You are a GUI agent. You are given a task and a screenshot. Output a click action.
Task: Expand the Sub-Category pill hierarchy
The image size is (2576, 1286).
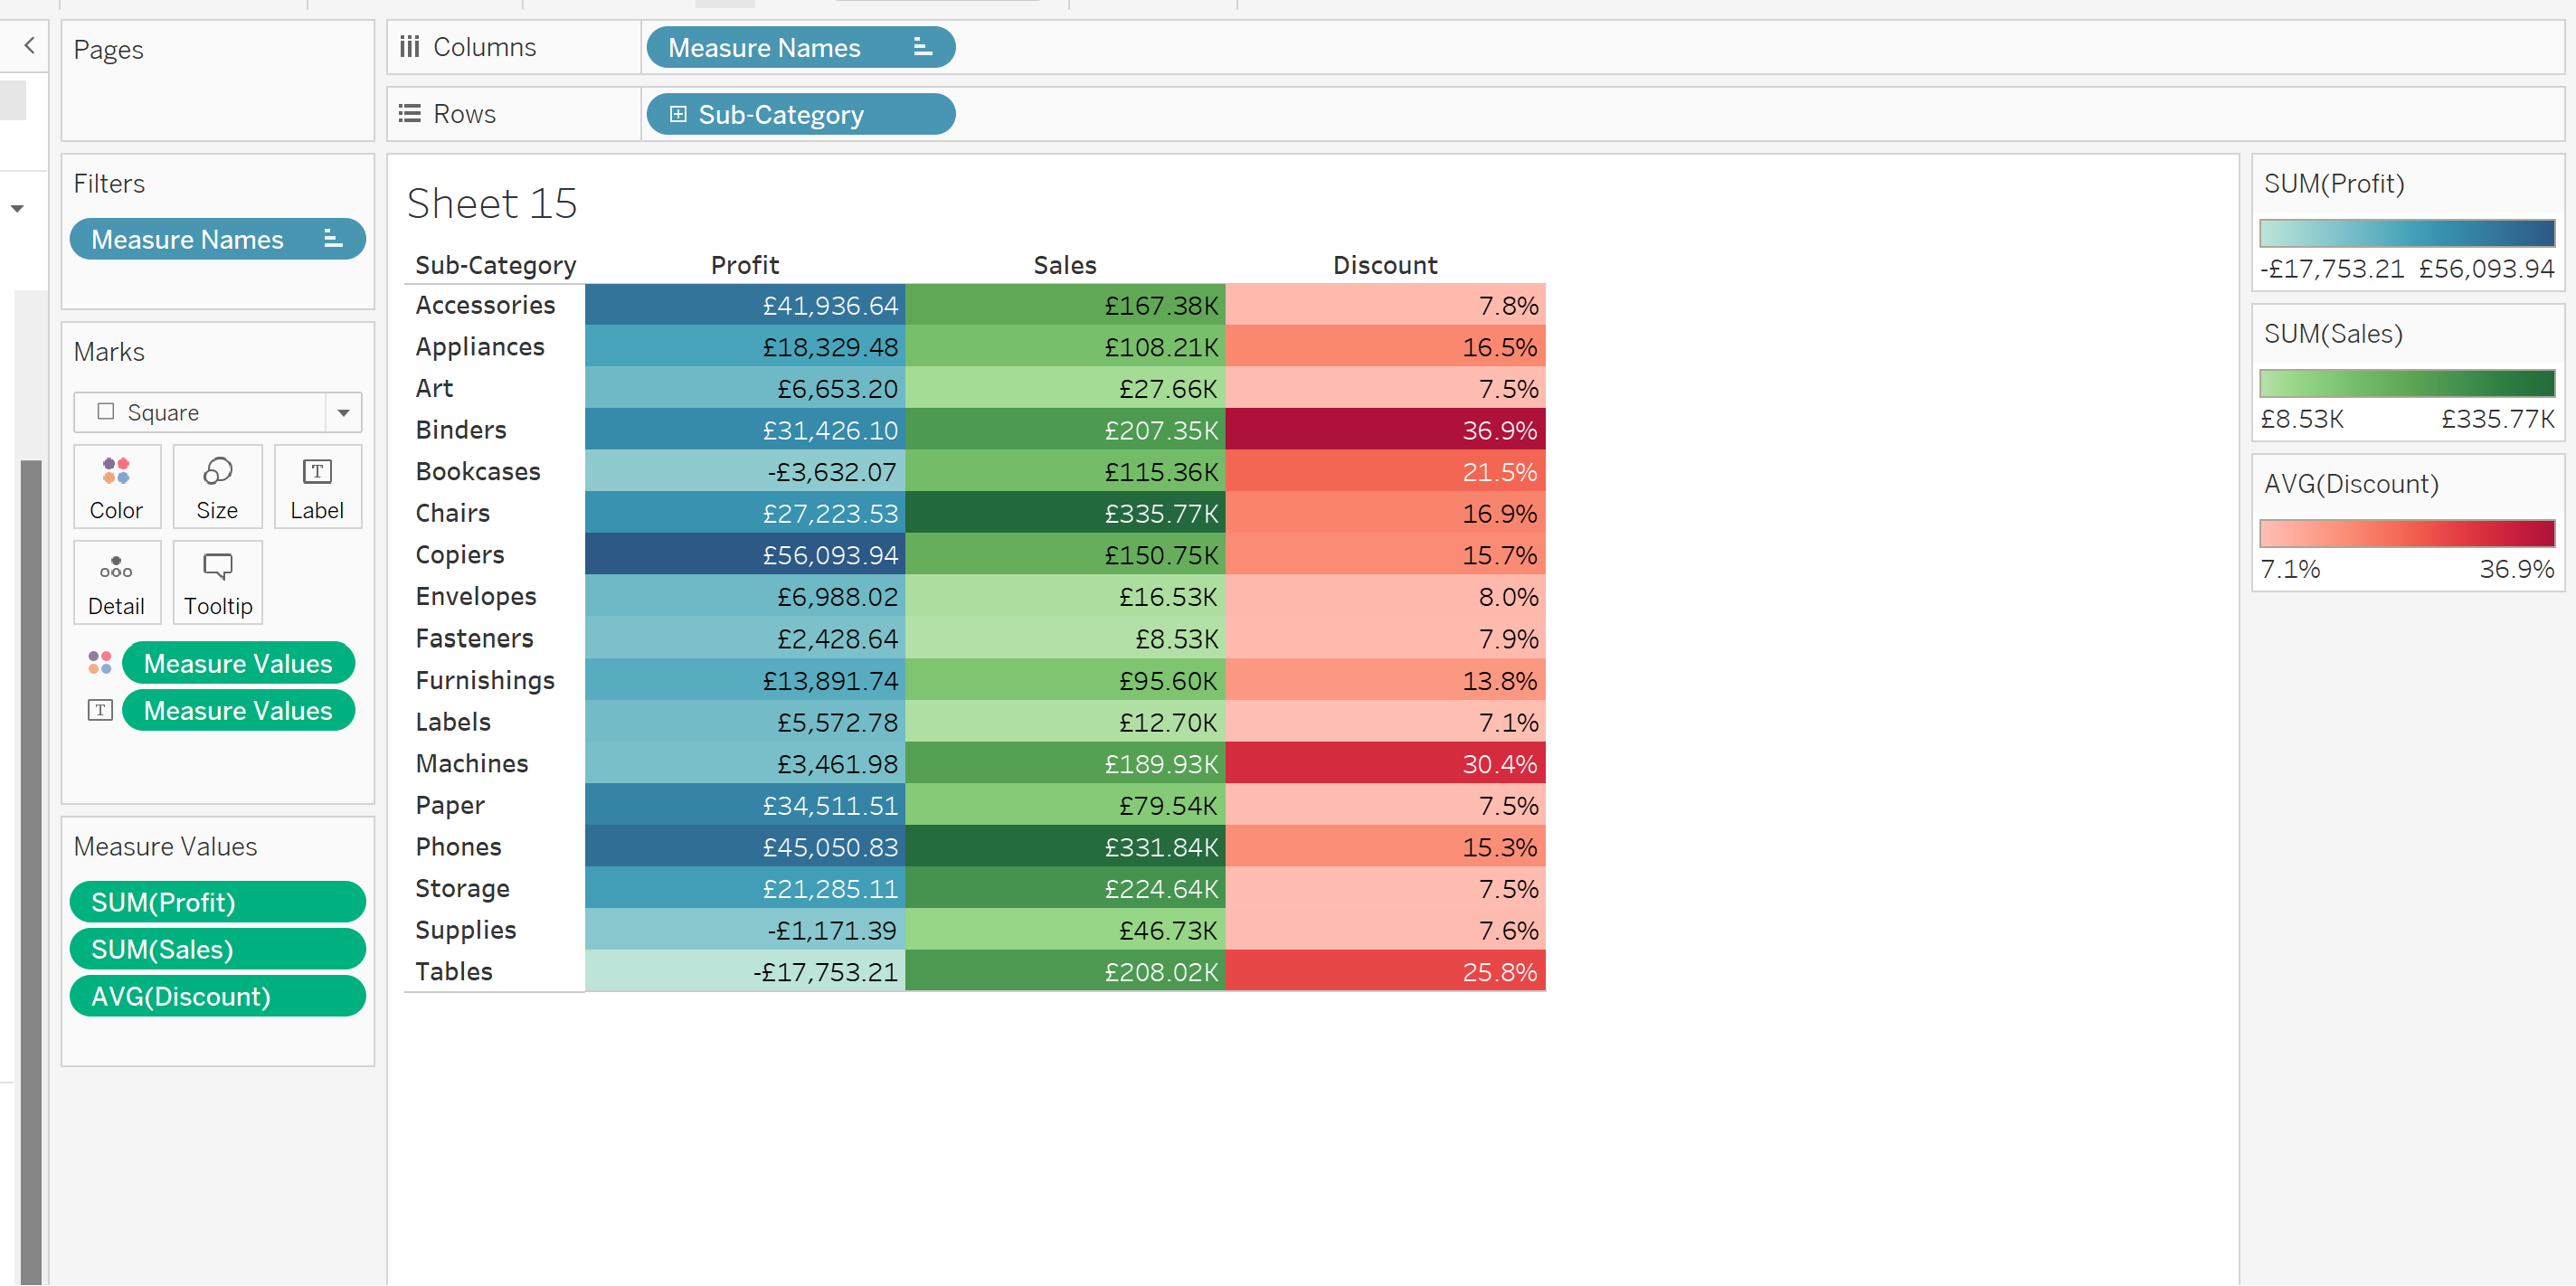(x=678, y=114)
